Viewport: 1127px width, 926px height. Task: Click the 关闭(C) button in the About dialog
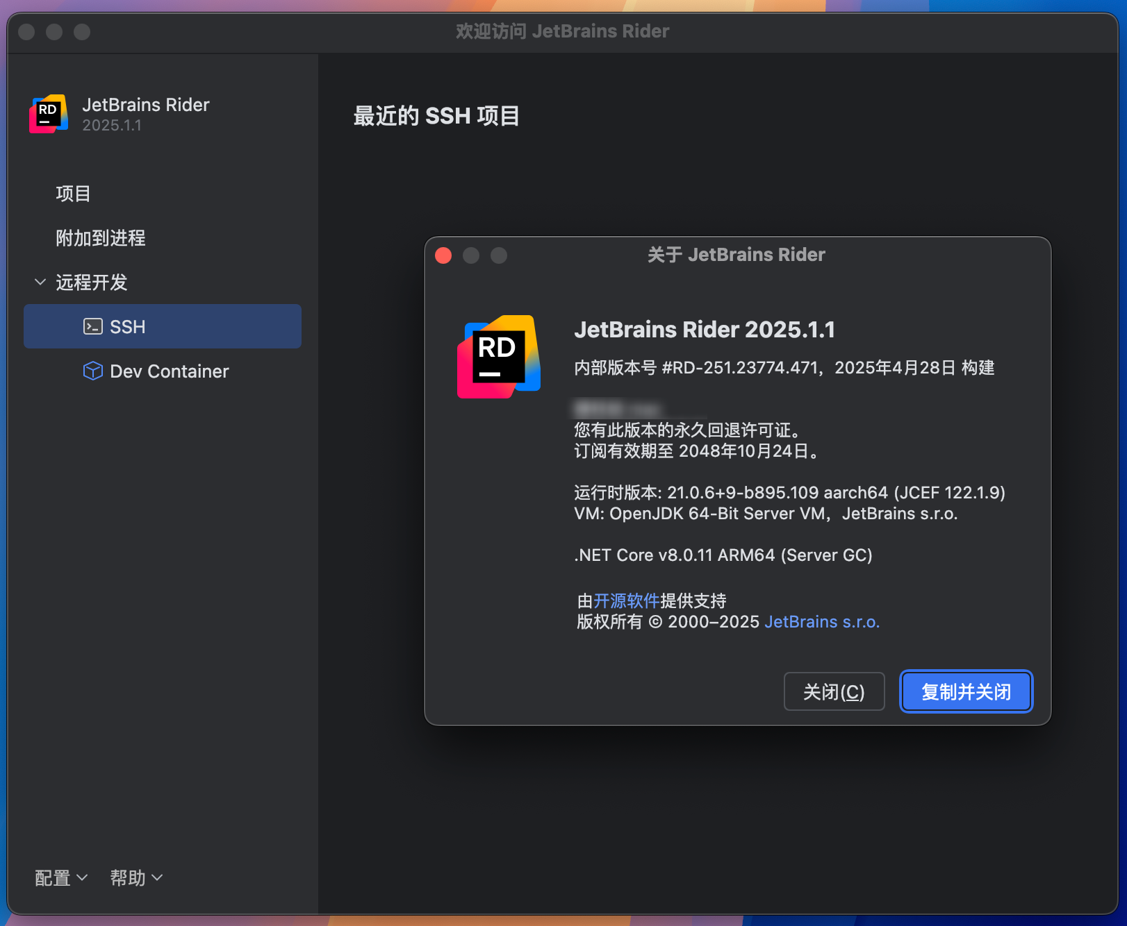point(834,691)
